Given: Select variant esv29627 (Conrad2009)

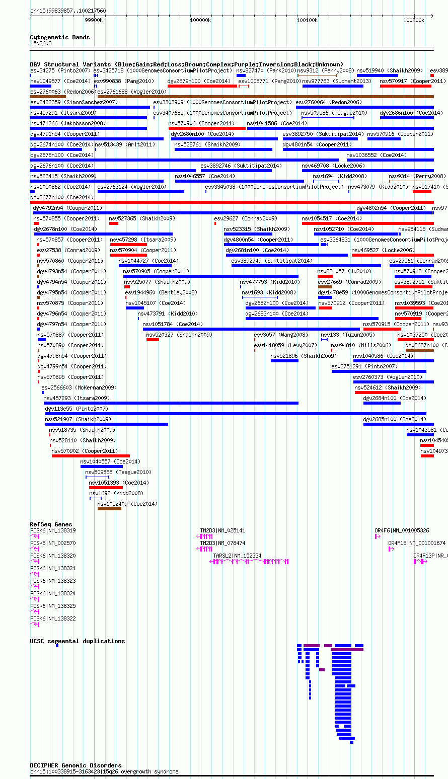Looking at the screenshot, I should (x=246, y=218).
